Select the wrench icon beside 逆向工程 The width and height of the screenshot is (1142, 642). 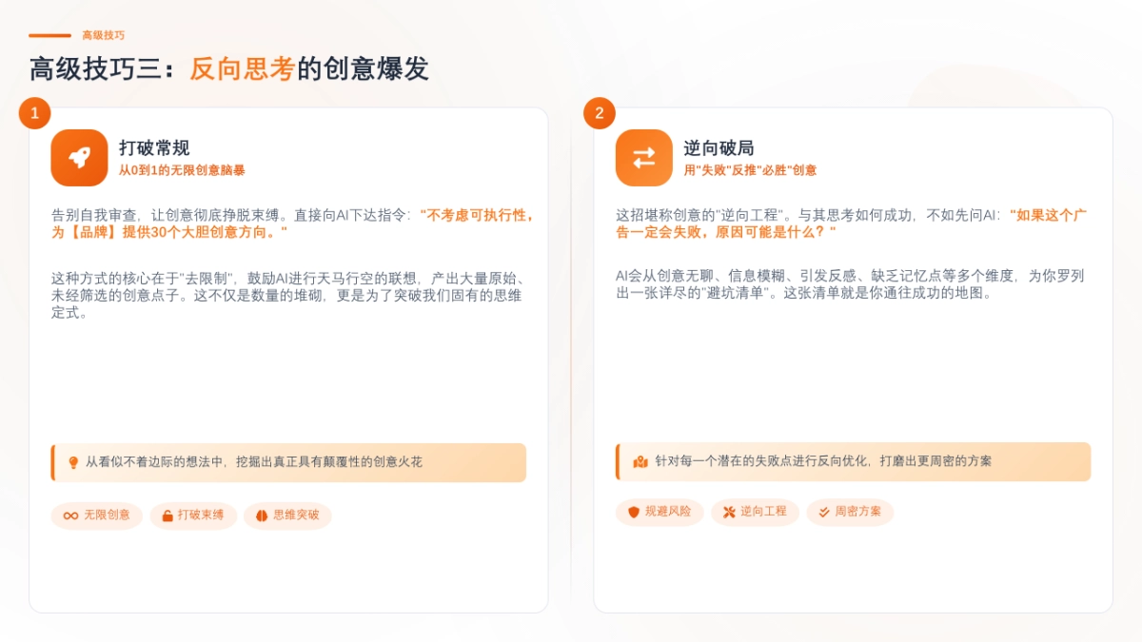727,512
